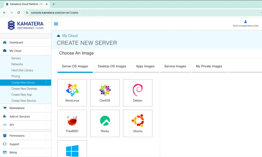Open the user account icon above TEST@KAMATERA.COM
This screenshot has width=262, height=157.
coord(245,22)
